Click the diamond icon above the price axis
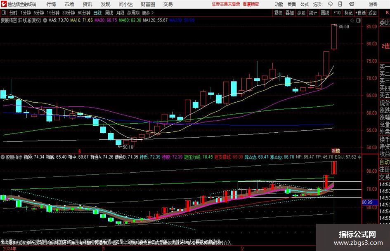 (x=352, y=20)
